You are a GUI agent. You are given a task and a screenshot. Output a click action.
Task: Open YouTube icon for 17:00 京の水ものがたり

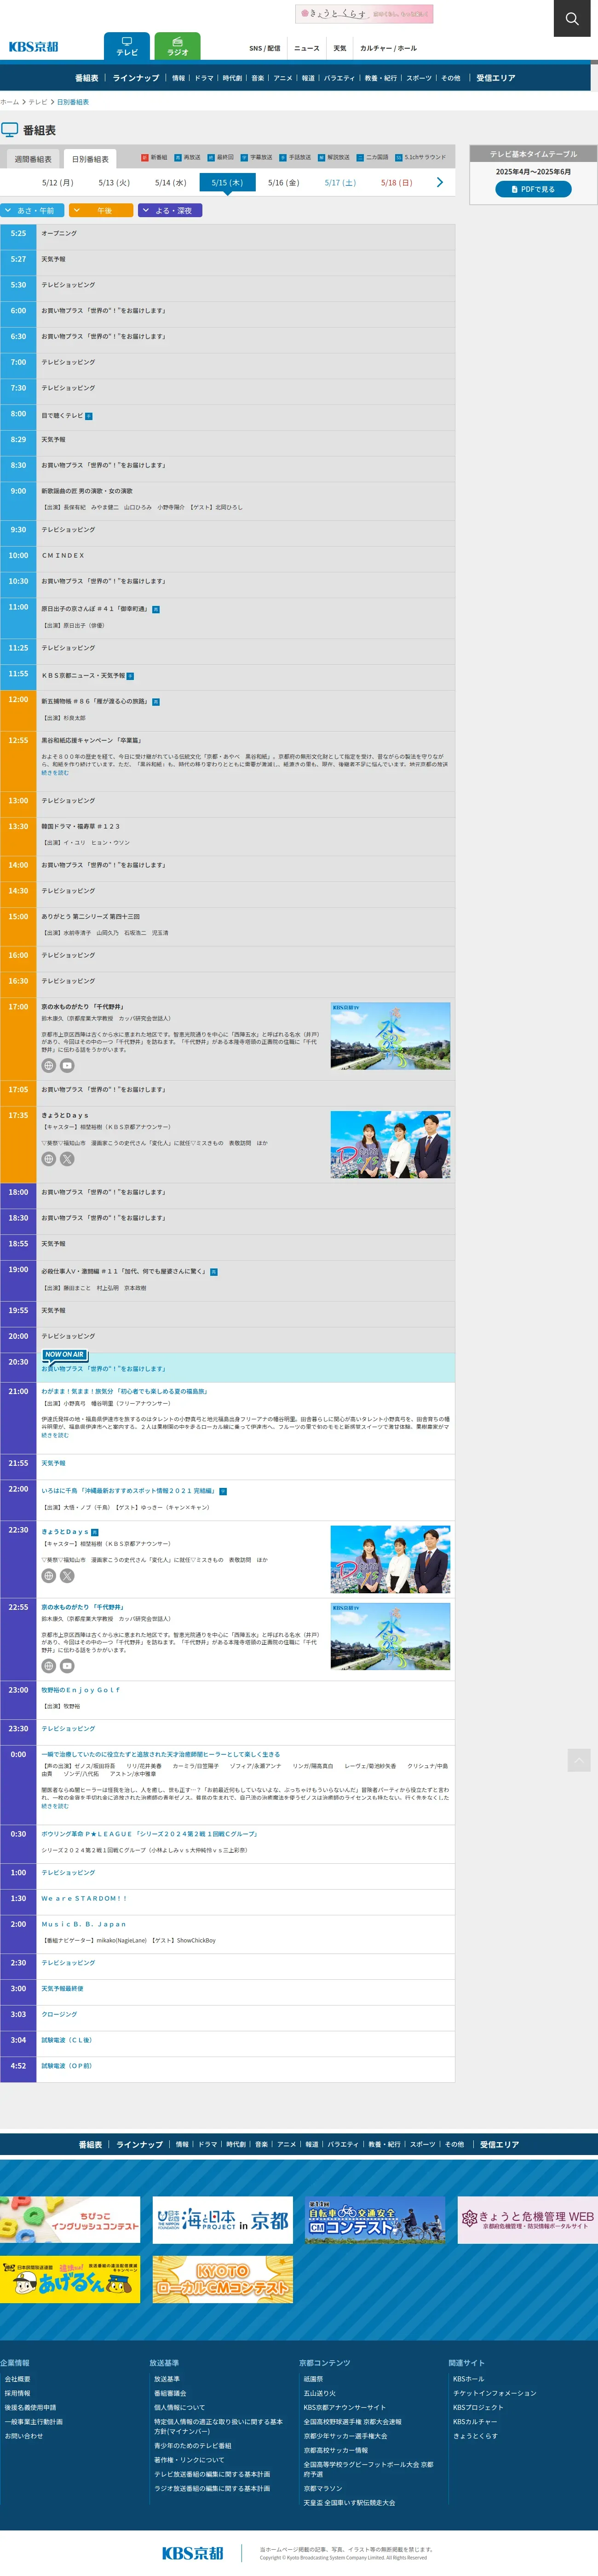pyautogui.click(x=67, y=1065)
